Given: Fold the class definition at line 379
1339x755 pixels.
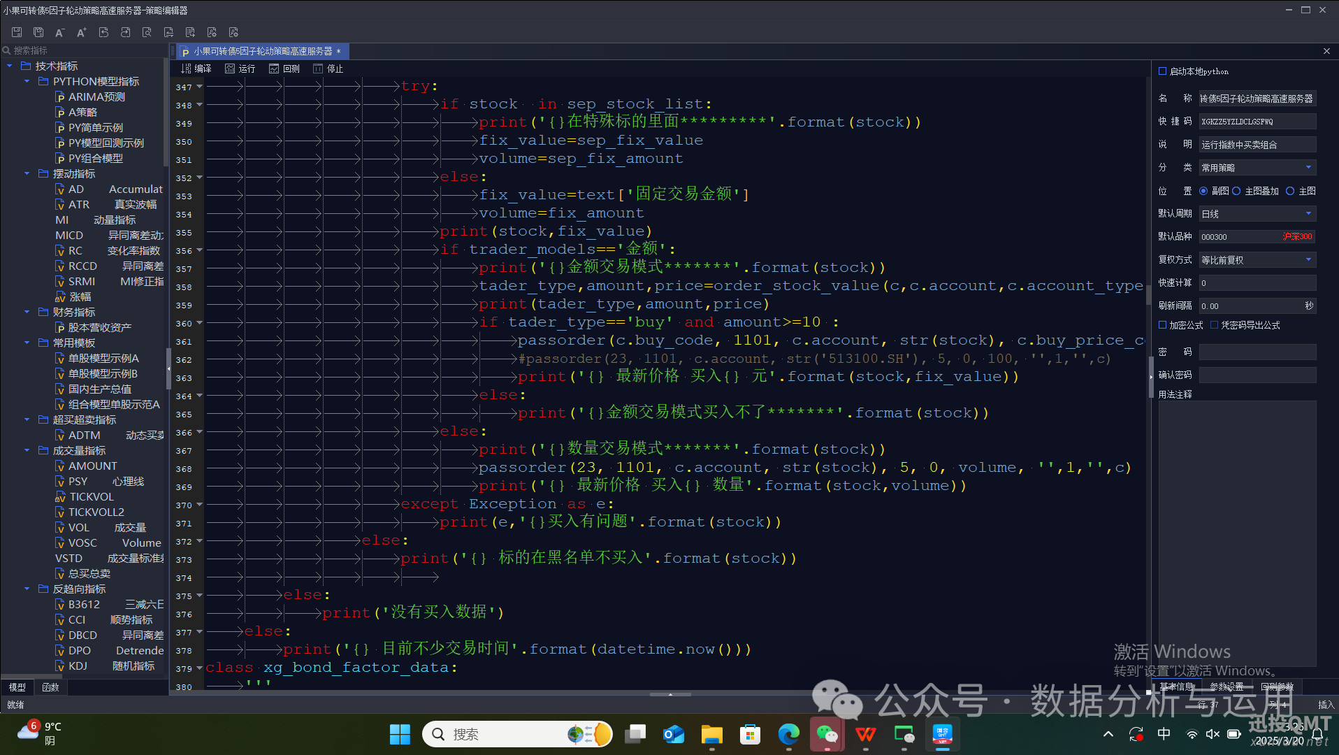Looking at the screenshot, I should [200, 668].
